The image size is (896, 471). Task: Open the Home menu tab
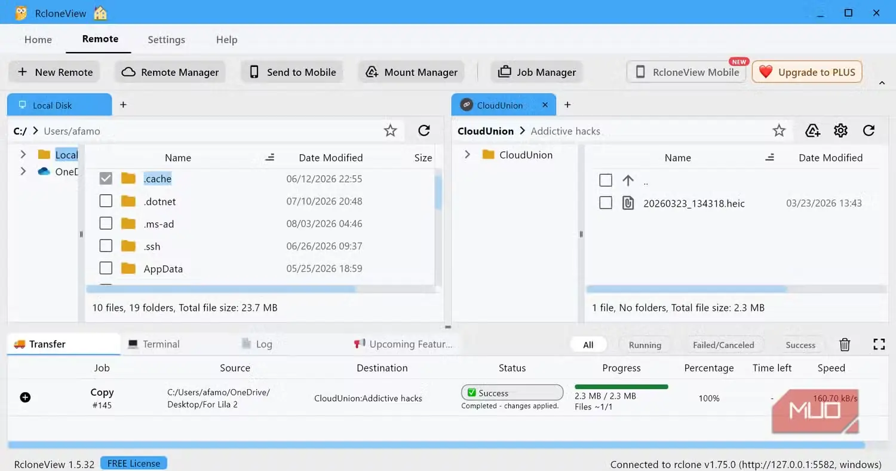click(38, 39)
